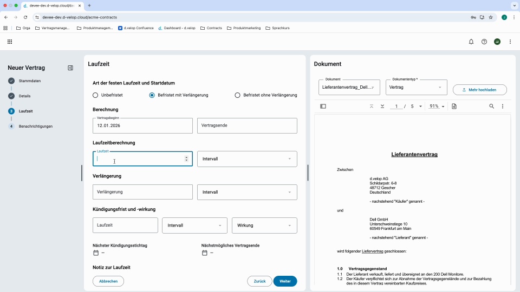Click the browser address bar URL
This screenshot has height=292, width=520.
[x=80, y=17]
